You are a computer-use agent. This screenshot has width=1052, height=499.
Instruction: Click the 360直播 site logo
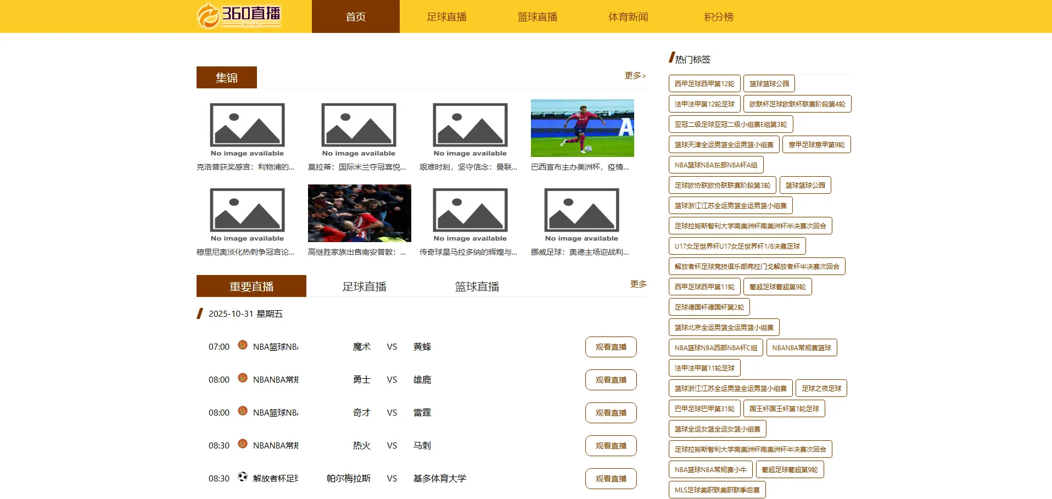pyautogui.click(x=239, y=16)
